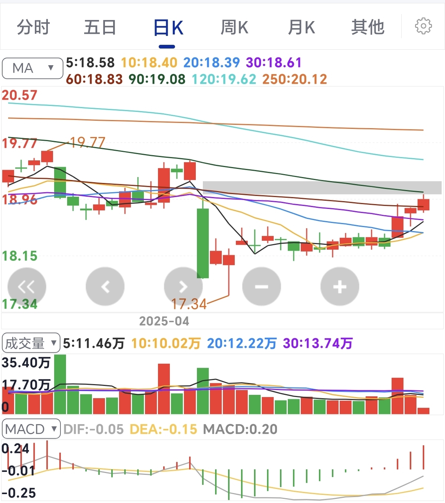
Task: Open chart settings gear icon
Action: tap(423, 26)
